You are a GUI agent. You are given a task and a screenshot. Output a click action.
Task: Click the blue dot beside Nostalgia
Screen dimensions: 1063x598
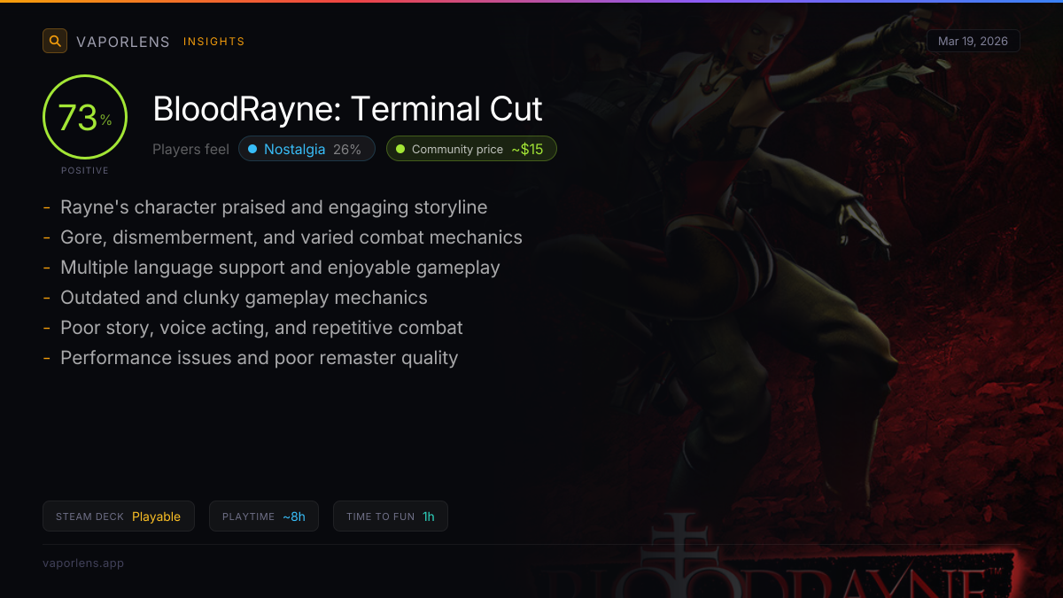click(252, 150)
